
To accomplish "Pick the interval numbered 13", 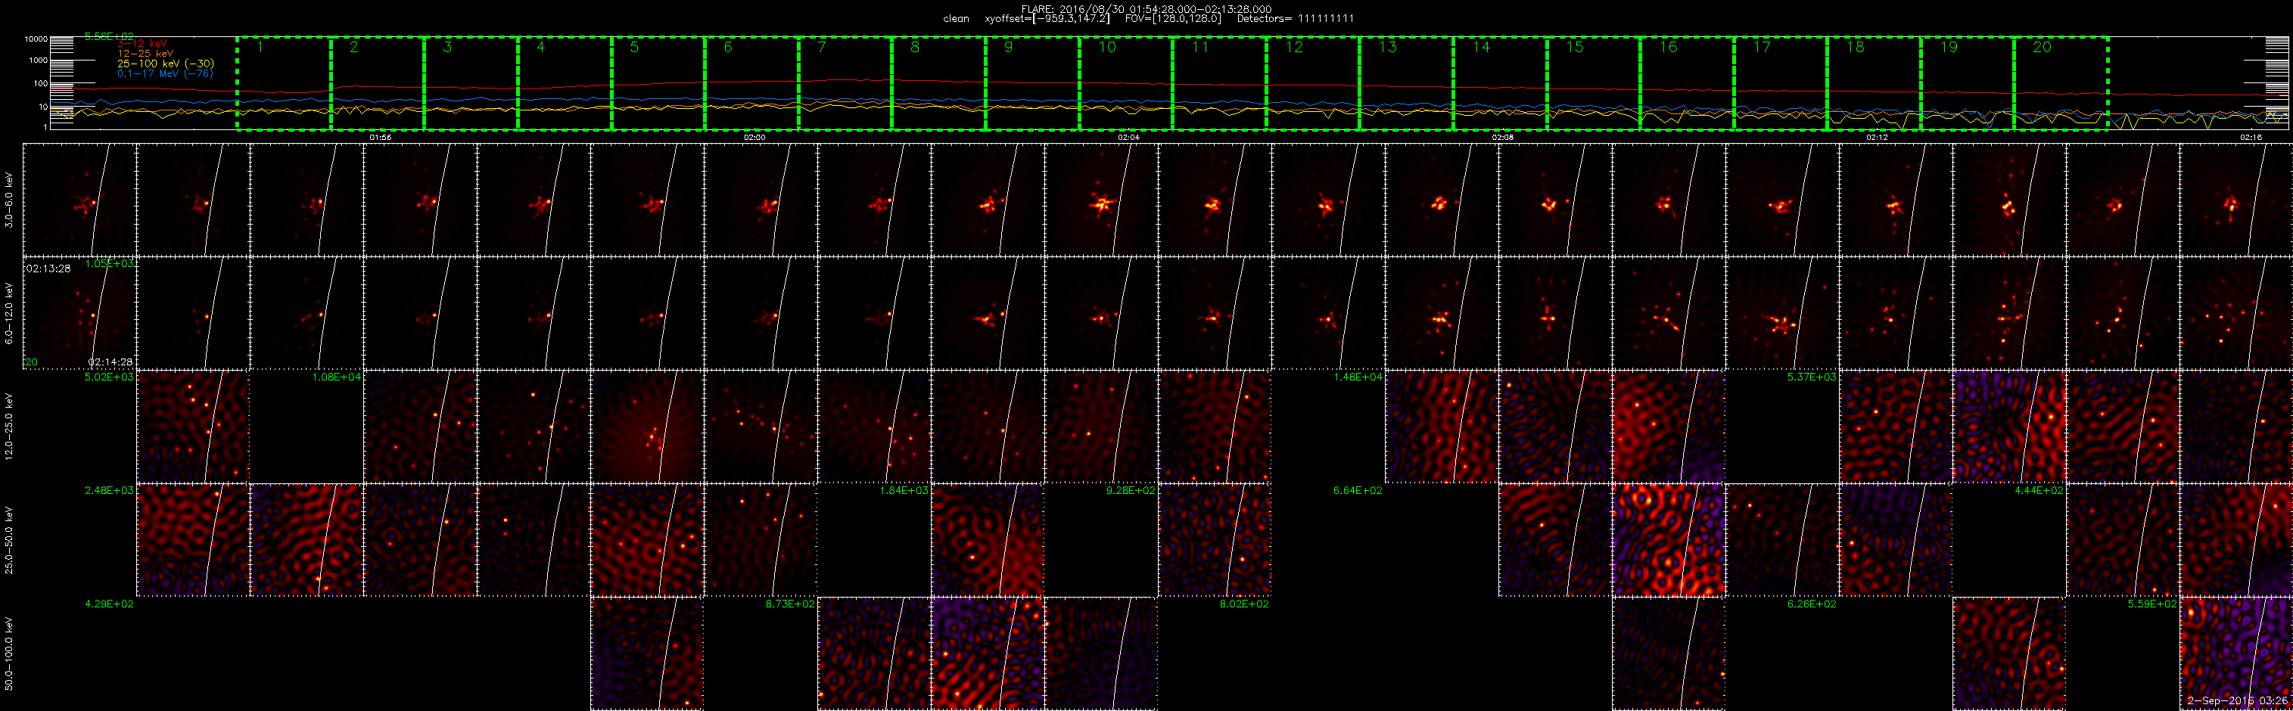I will click(1405, 84).
